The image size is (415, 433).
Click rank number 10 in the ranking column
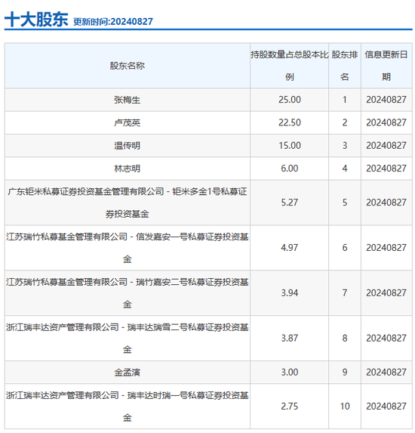click(345, 407)
